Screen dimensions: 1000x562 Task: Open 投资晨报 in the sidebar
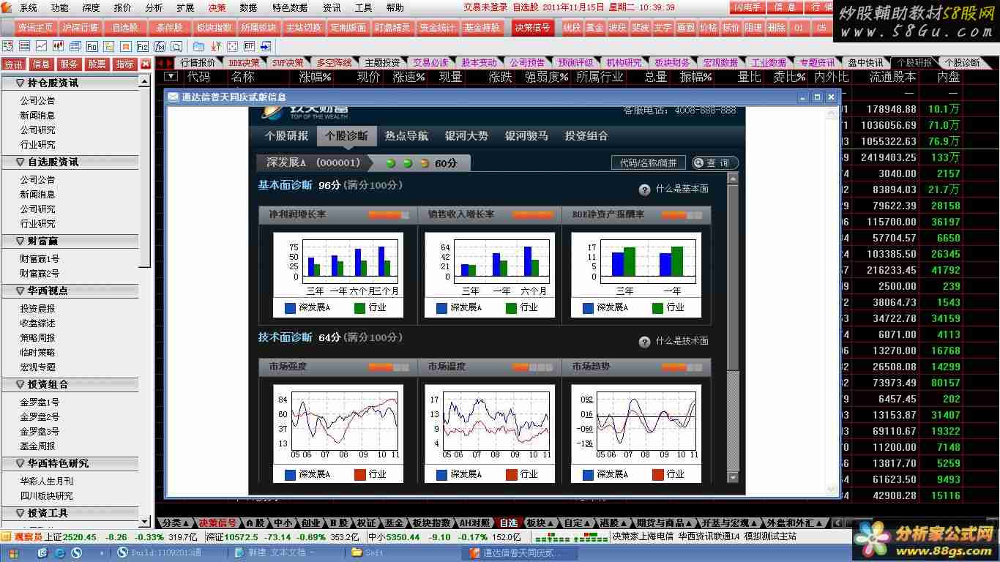pyautogui.click(x=37, y=309)
